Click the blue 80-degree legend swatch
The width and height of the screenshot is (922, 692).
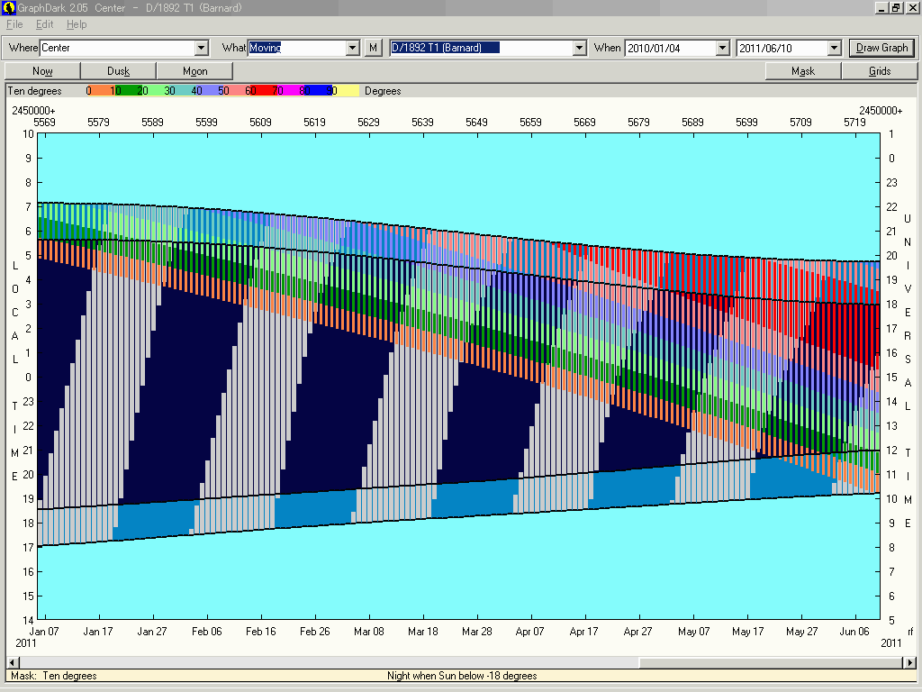pyautogui.click(x=317, y=91)
